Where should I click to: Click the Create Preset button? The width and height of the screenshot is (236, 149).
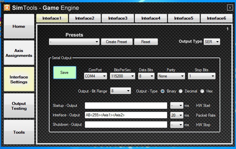(x=116, y=42)
